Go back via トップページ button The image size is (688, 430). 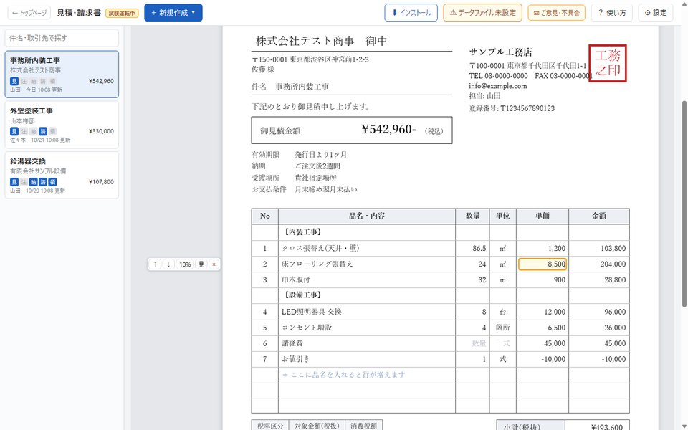tap(29, 13)
